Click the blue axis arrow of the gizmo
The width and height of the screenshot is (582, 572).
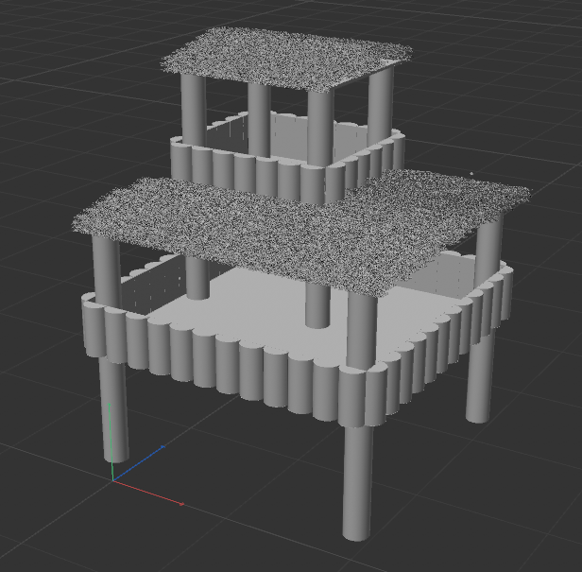click(139, 462)
